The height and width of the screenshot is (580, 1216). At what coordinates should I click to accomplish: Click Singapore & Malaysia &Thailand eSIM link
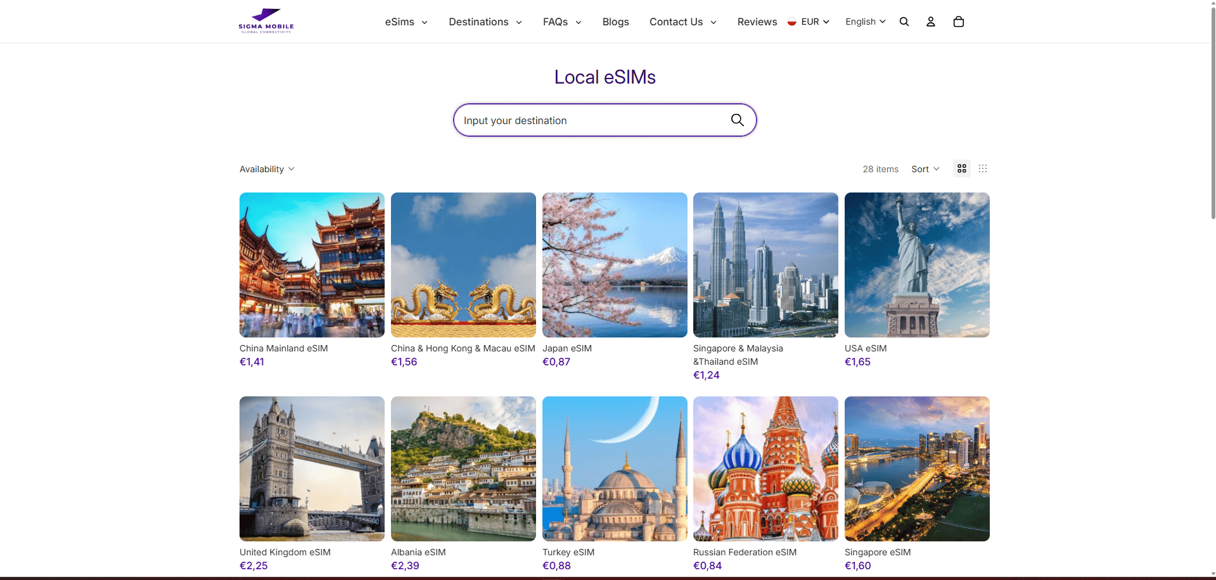[738, 355]
